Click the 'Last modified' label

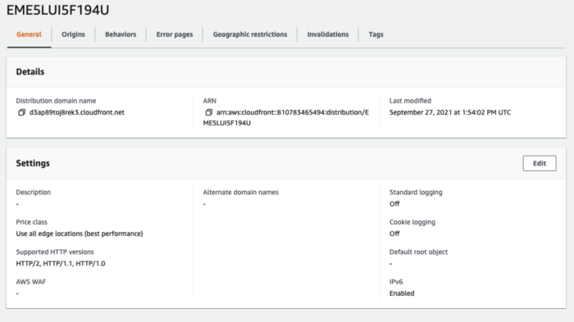click(x=410, y=101)
